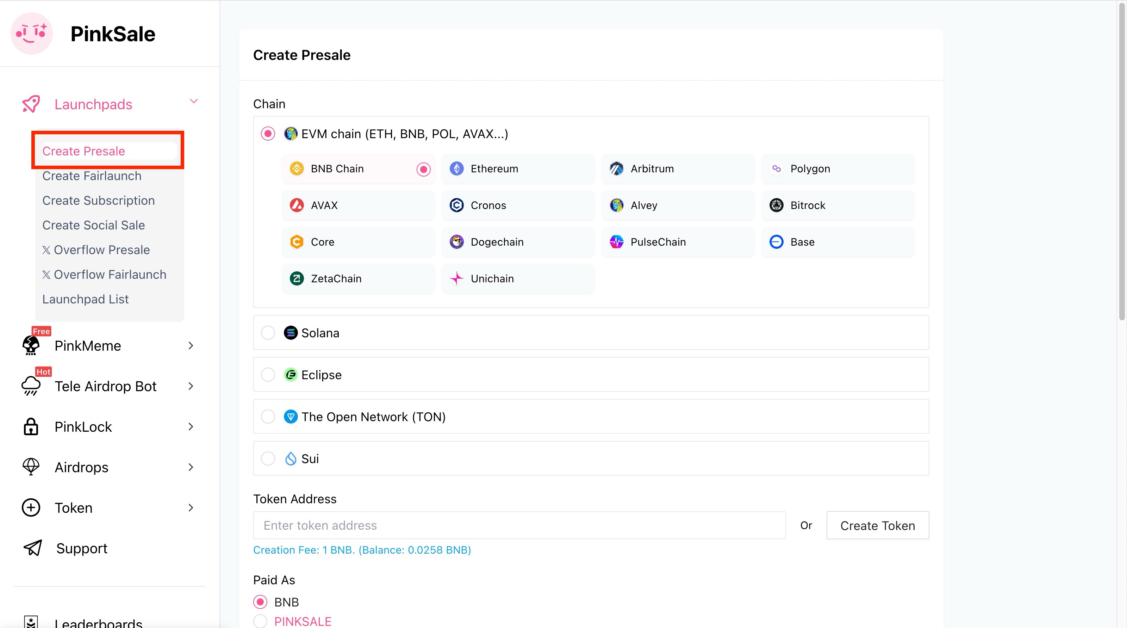Screen dimensions: 1127x628
Task: Click the Alvey chain icon
Action: [617, 205]
